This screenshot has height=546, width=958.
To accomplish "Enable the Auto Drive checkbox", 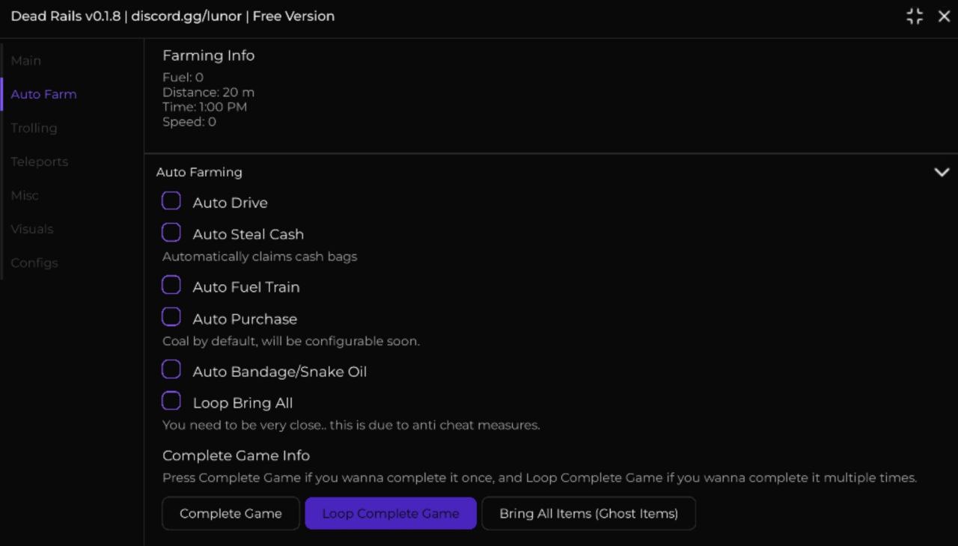I will pyautogui.click(x=171, y=201).
